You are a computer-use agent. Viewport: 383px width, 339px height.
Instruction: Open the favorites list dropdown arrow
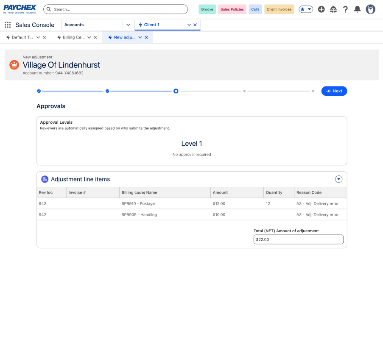[310, 9]
